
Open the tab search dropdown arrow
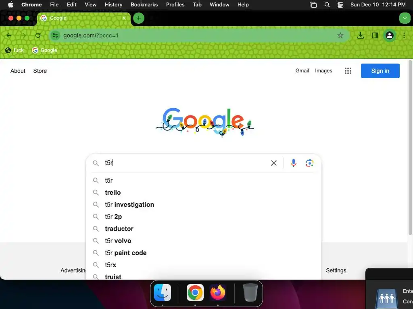click(405, 18)
